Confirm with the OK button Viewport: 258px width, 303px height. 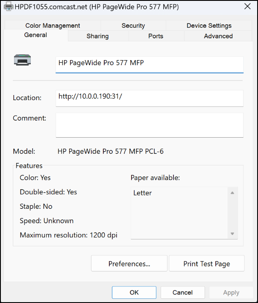click(x=134, y=292)
